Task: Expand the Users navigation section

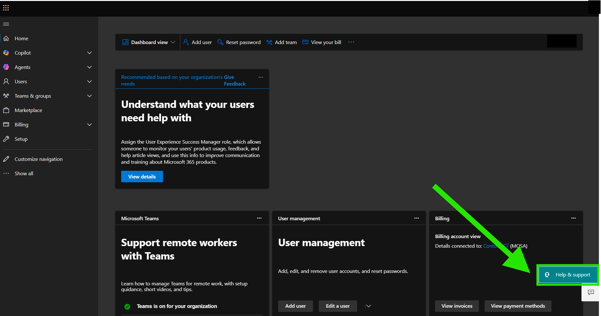Action: pyautogui.click(x=90, y=81)
